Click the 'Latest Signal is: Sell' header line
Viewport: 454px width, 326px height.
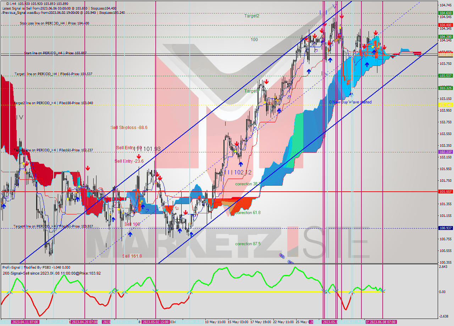59,8
